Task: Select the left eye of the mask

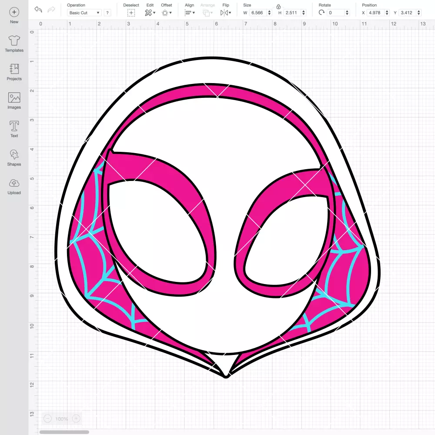Action: [157, 232]
